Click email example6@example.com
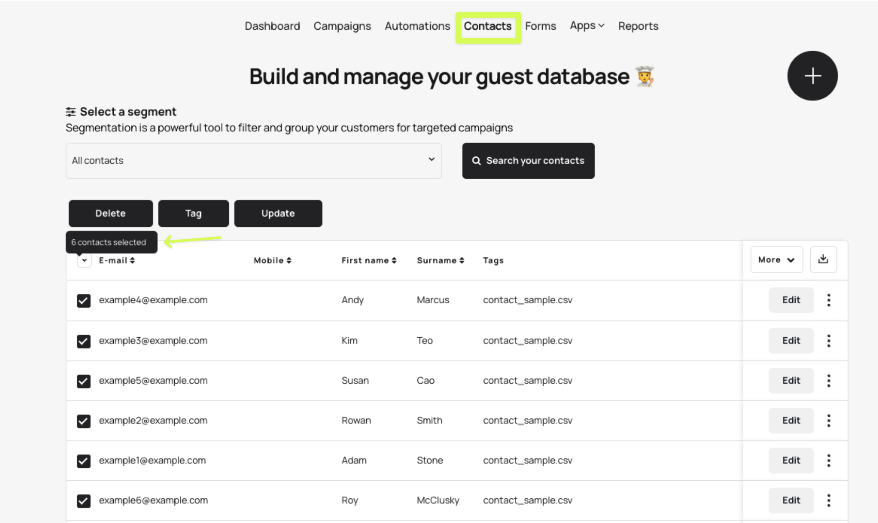 [153, 500]
